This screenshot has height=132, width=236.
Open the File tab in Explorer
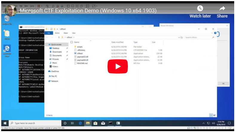[49, 33]
